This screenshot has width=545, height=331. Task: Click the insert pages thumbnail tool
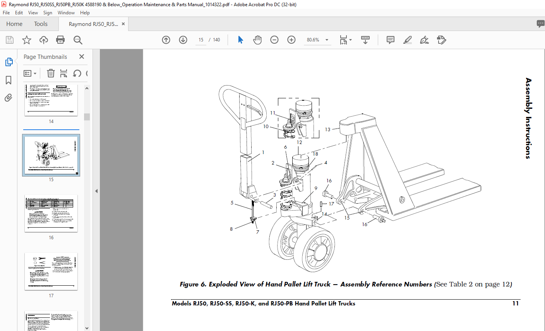tap(64, 73)
